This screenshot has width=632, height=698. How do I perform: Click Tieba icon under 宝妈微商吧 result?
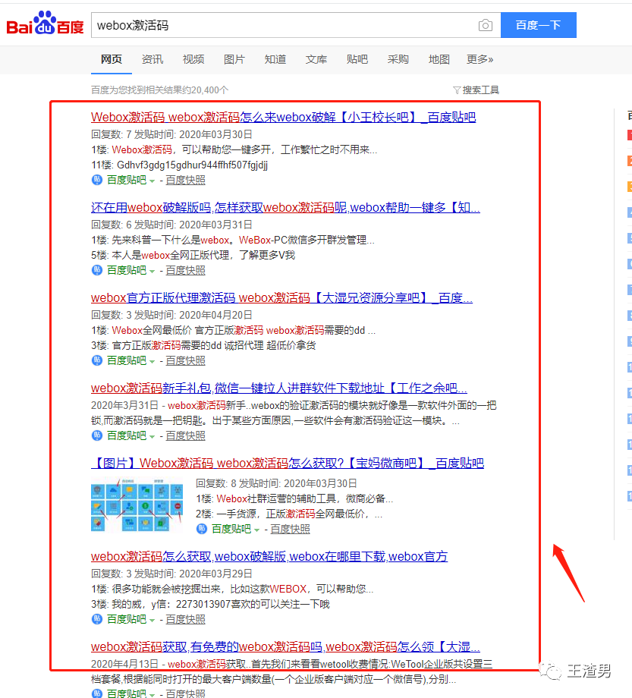202,529
